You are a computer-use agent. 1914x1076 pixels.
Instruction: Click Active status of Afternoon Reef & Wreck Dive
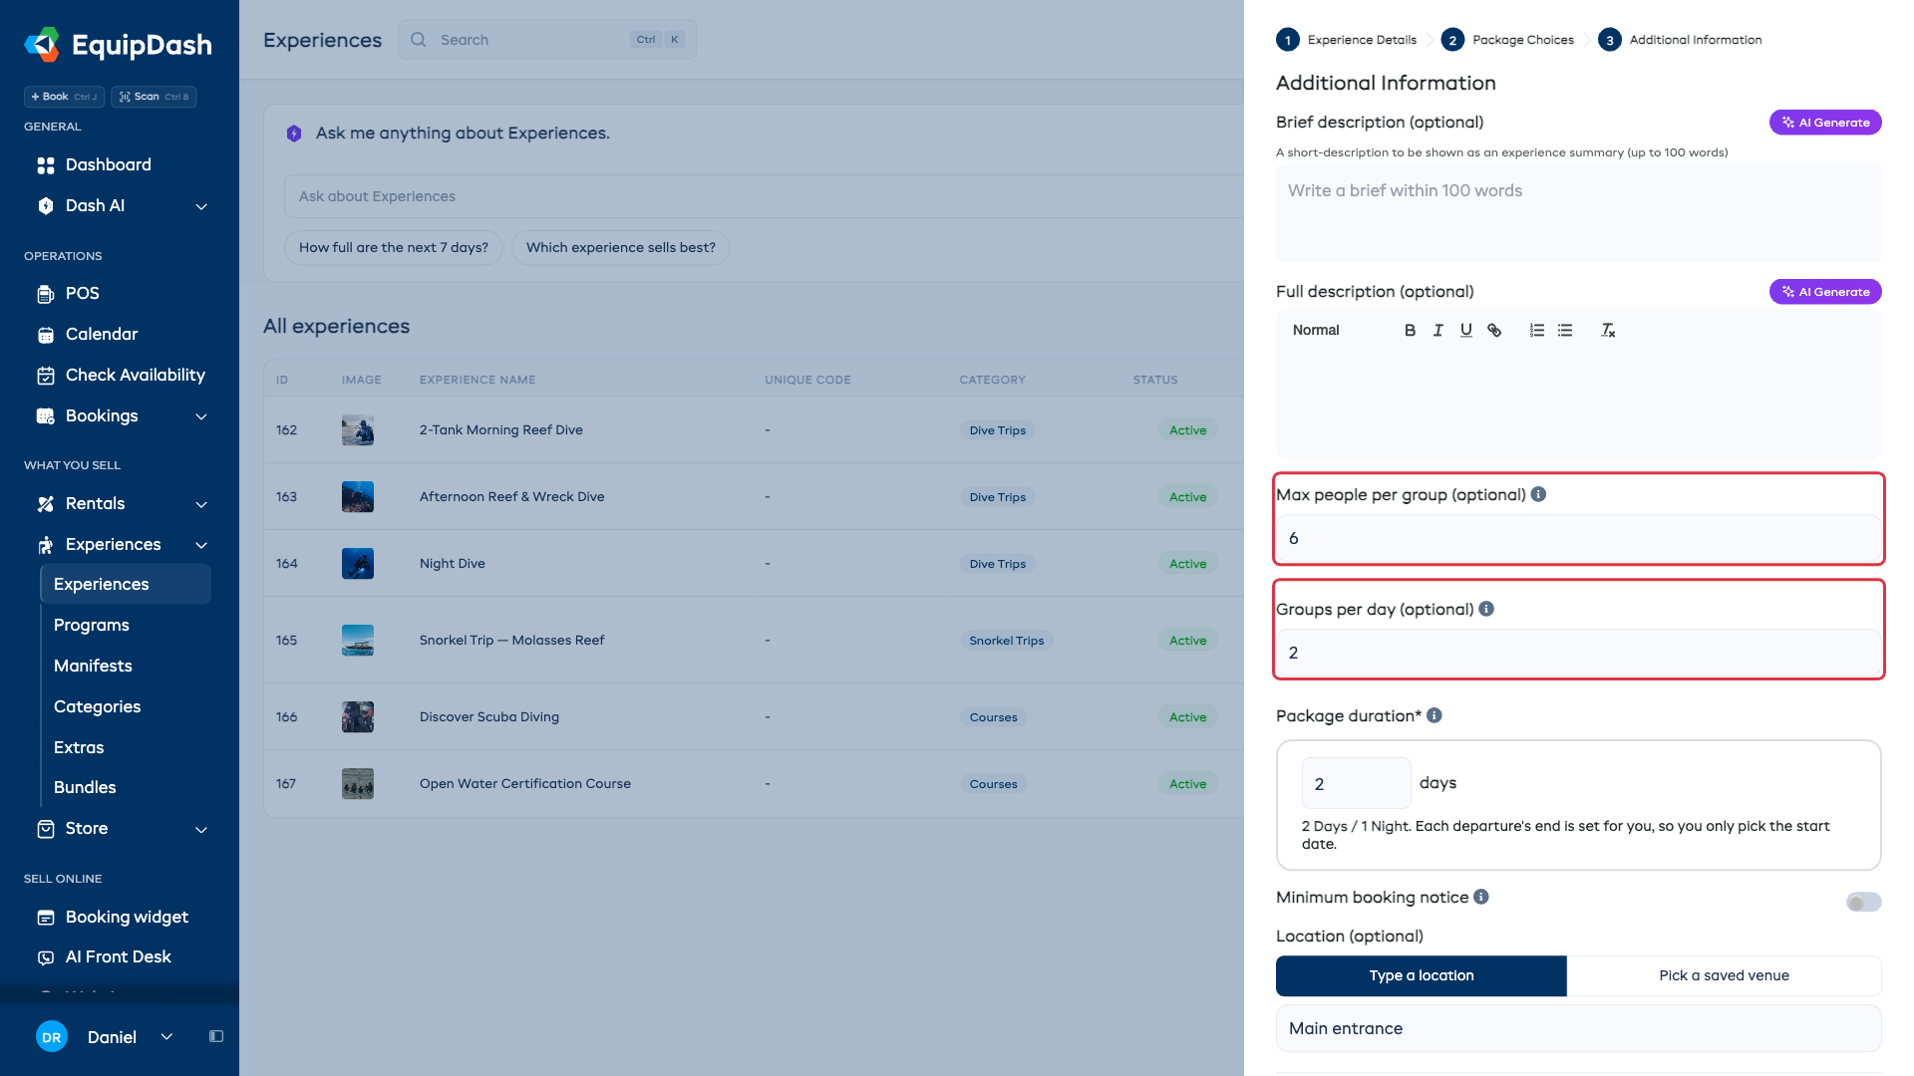1188,497
